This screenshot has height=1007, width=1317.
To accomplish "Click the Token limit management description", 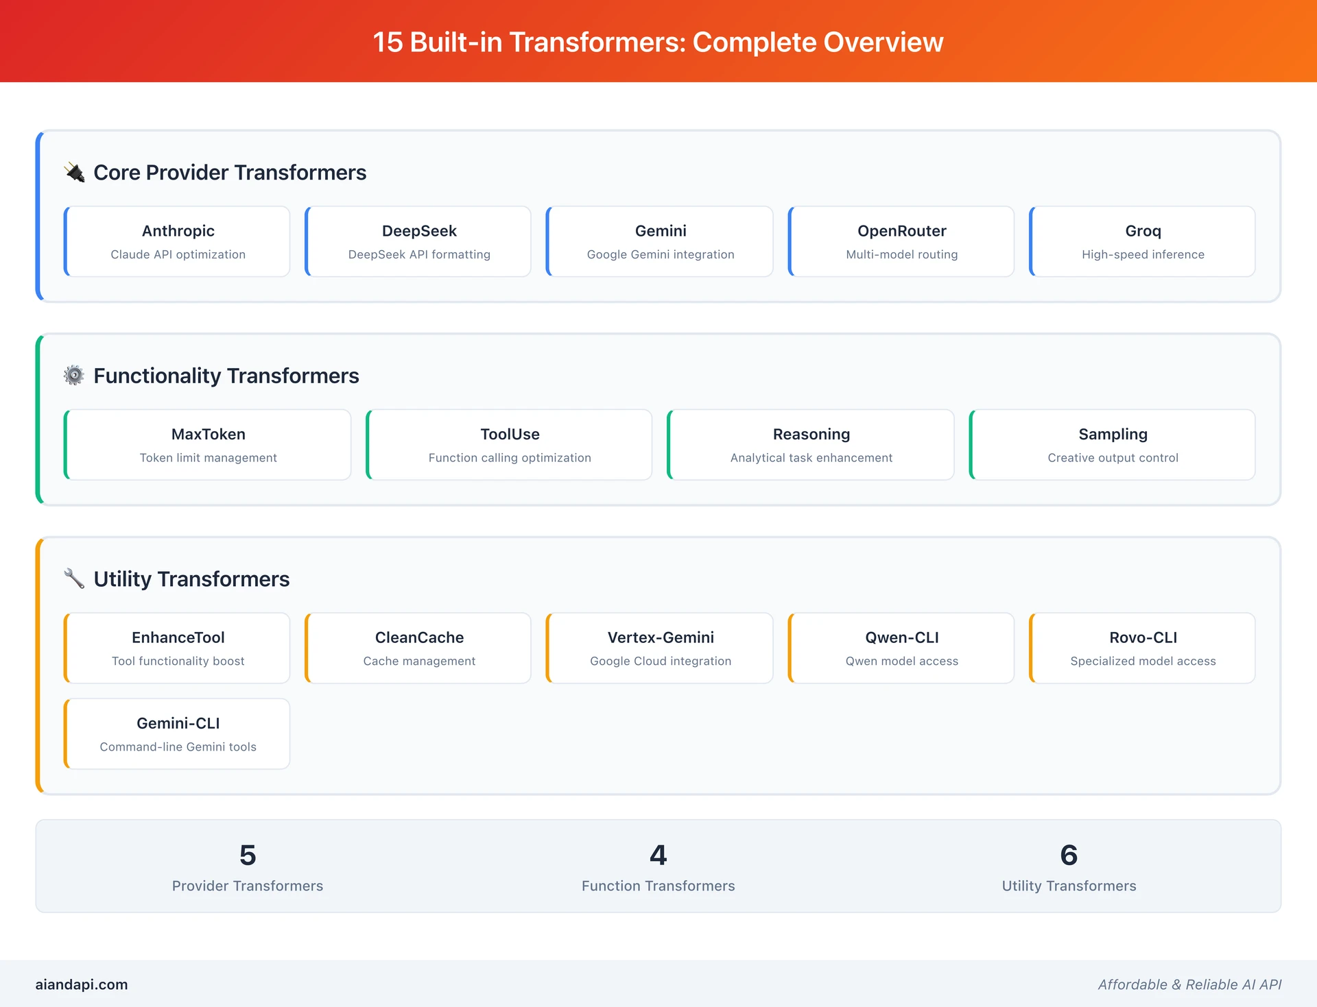I will (x=208, y=458).
